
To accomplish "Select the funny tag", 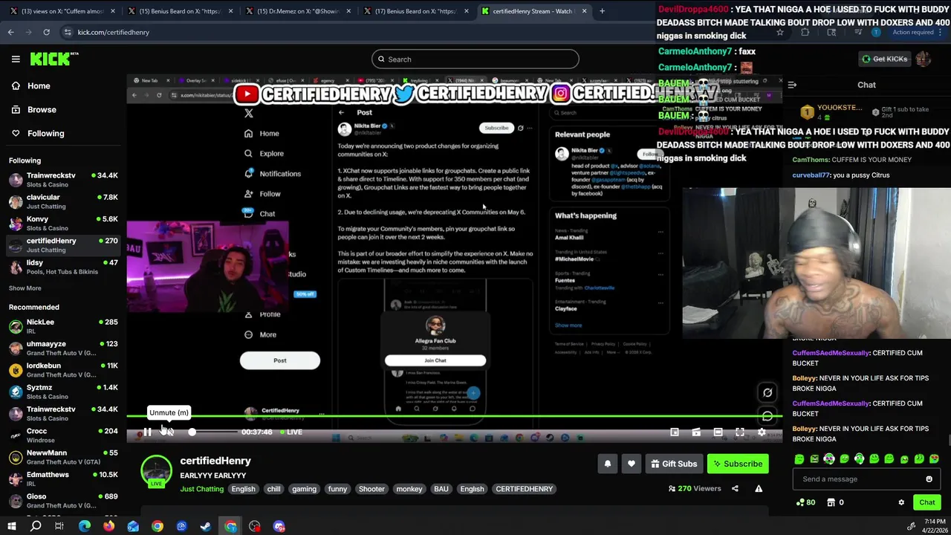I will 337,489.
